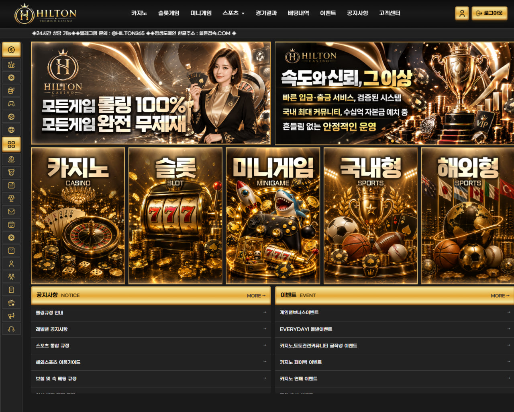Open the 슬롯게임 menu item
Viewport: 514px width, 412px height.
169,13
